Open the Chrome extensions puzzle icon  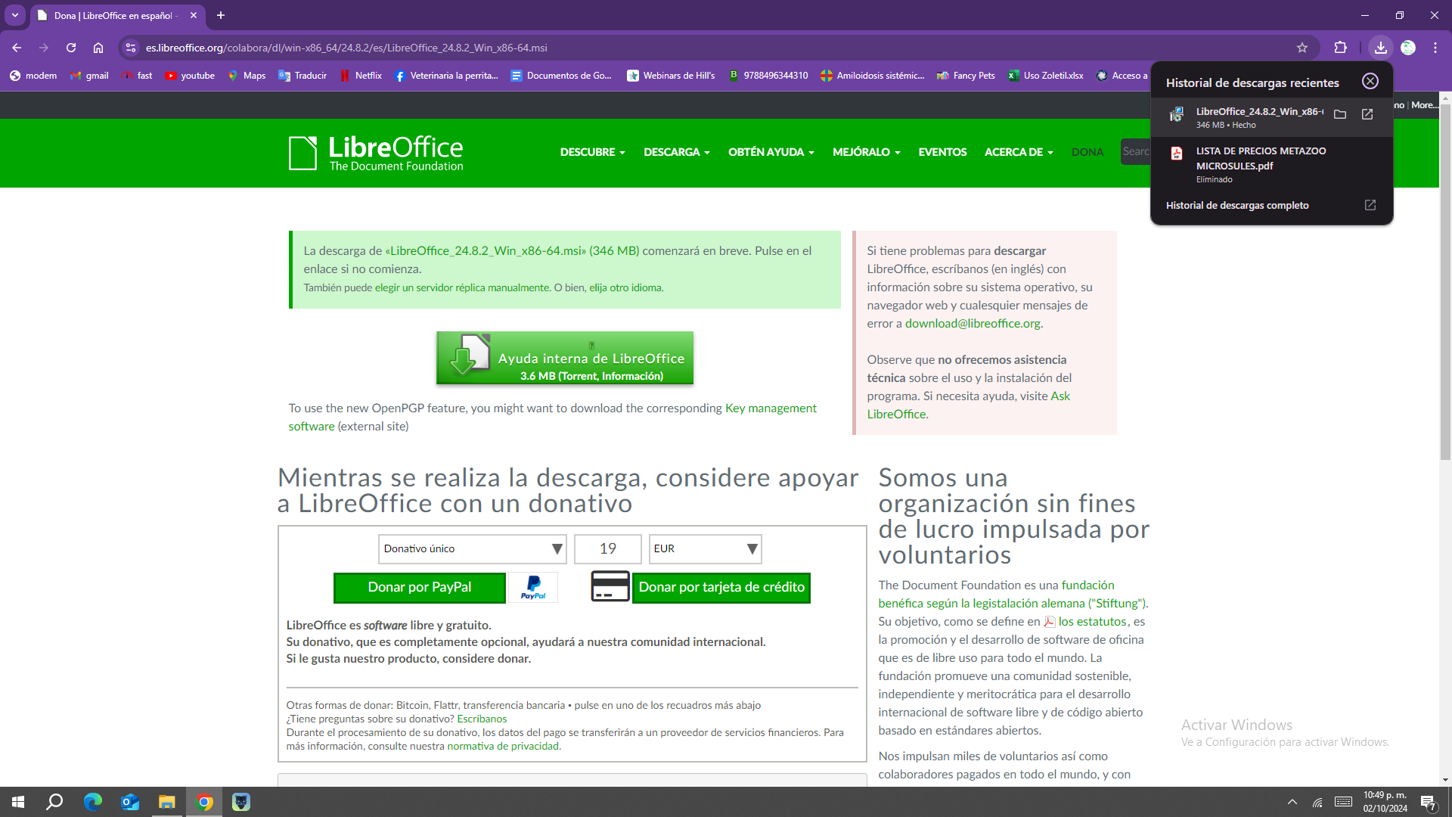(x=1340, y=48)
